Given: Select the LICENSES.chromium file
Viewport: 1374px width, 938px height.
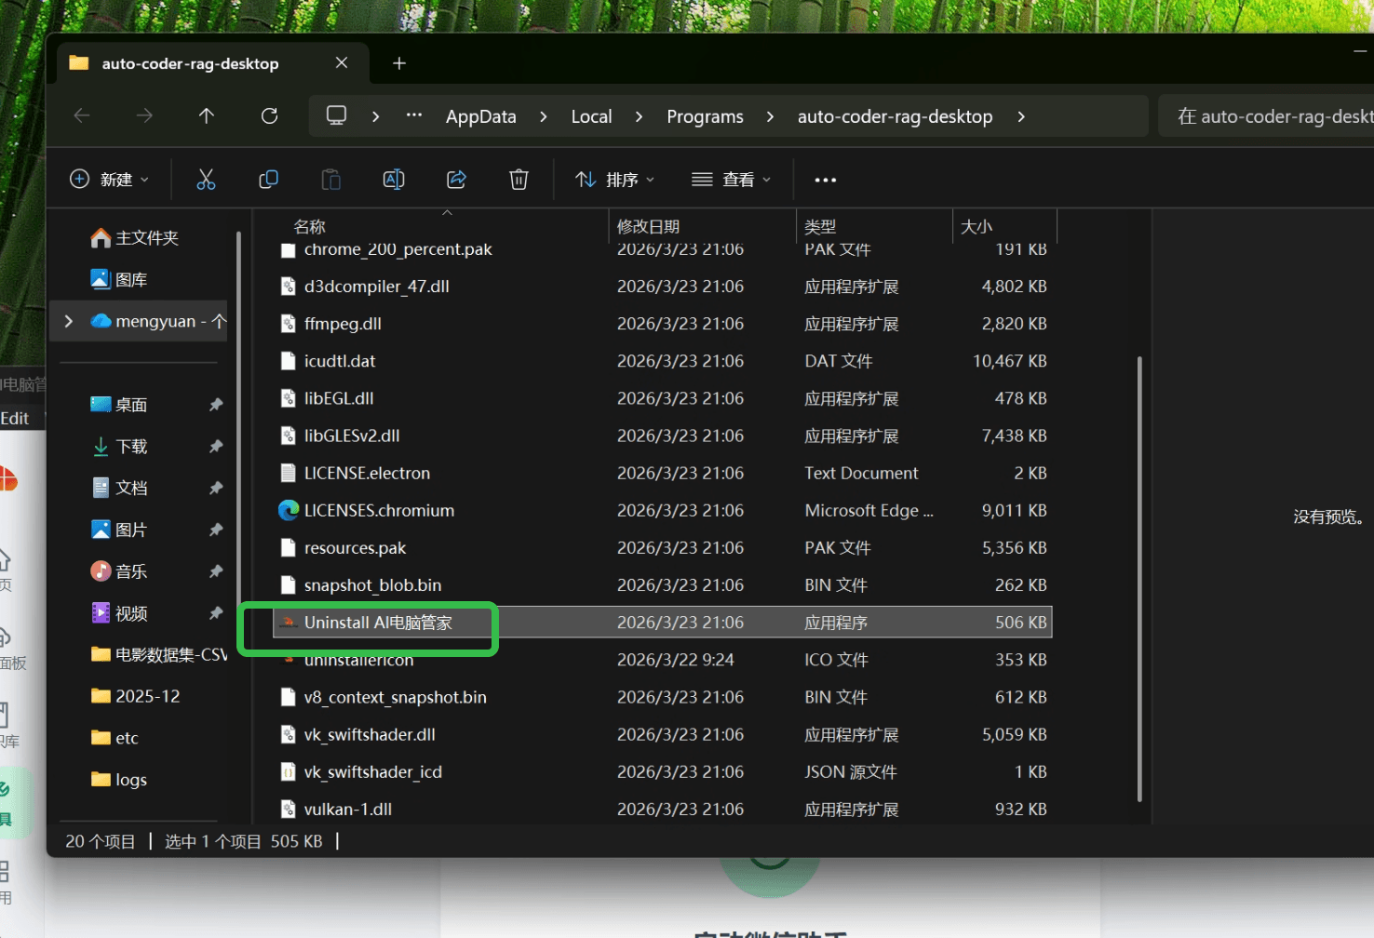Looking at the screenshot, I should coord(379,511).
